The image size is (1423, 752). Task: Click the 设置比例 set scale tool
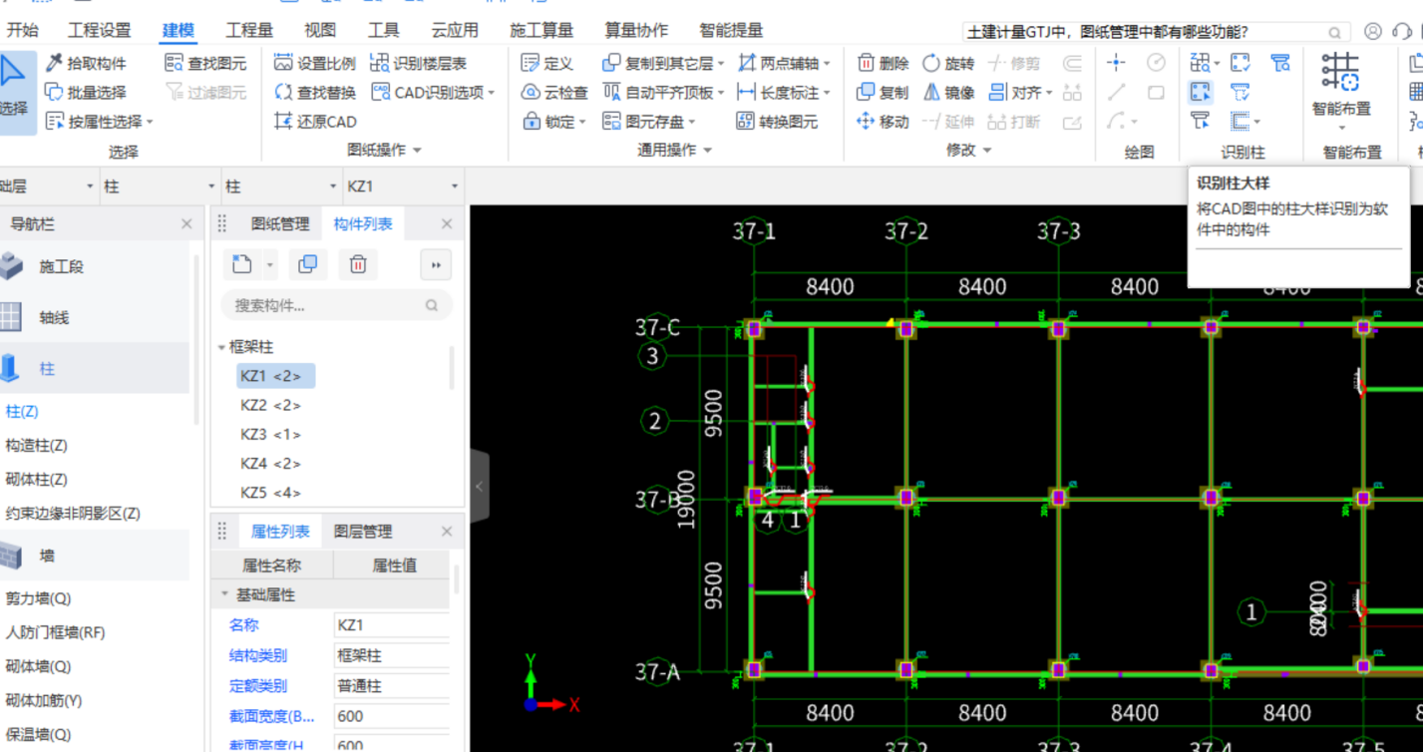(x=314, y=63)
